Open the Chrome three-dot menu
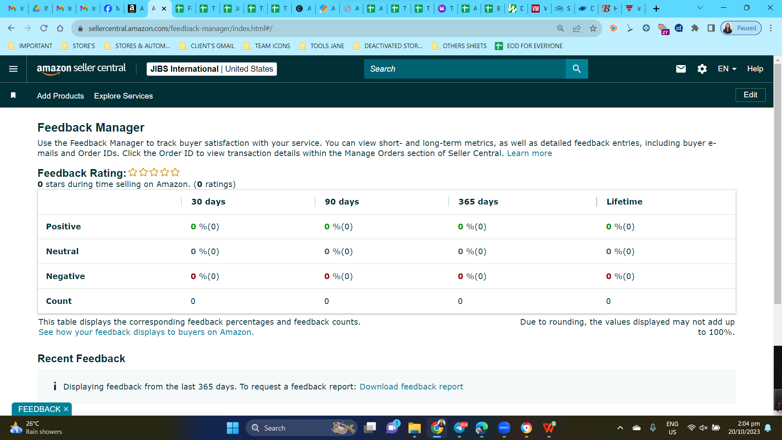This screenshot has height=440, width=782. pos(771,28)
